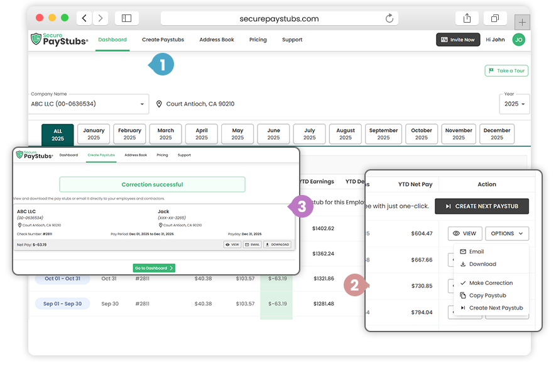The image size is (556, 390).
Task: Choose Make Correction from options menu
Action: coord(490,283)
